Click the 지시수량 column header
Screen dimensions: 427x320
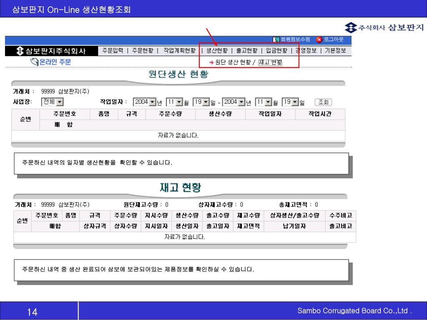156,215
